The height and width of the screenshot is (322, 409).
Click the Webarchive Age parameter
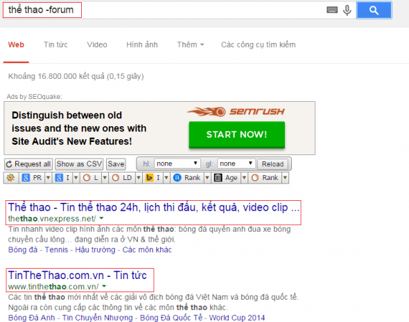(x=226, y=178)
